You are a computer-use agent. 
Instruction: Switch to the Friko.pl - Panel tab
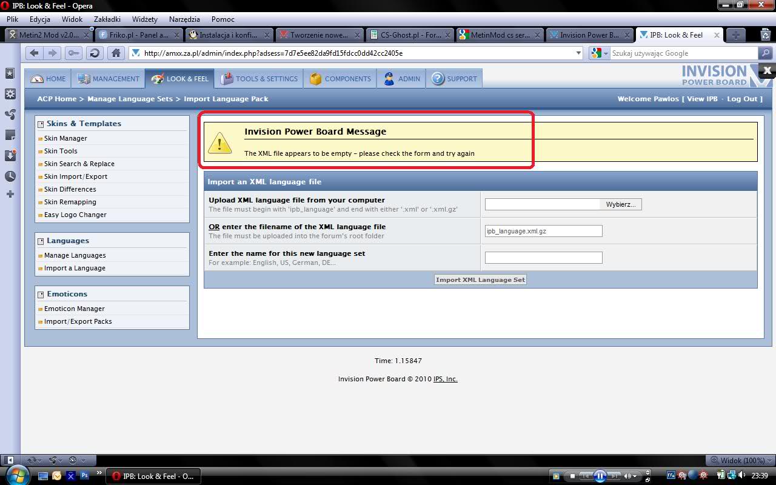[138, 35]
